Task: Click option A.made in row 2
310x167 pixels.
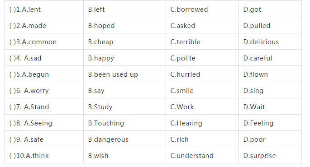Action: point(34,26)
